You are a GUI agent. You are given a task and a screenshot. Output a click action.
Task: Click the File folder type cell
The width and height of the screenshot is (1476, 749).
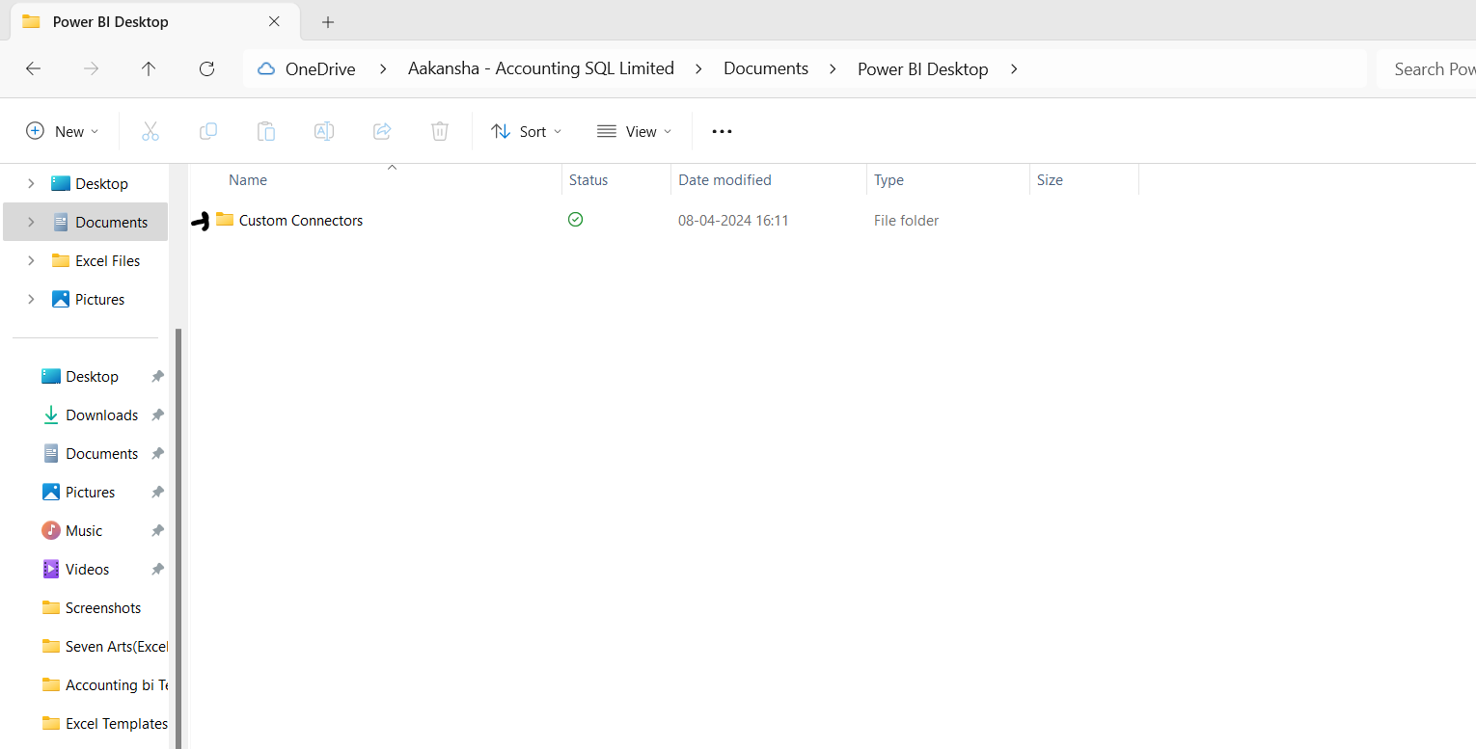click(906, 221)
